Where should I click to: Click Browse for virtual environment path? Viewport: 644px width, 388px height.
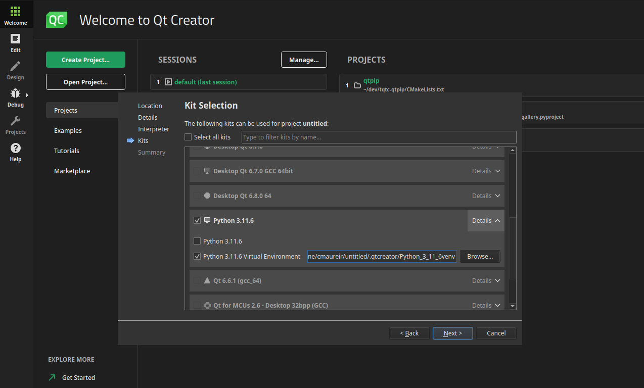click(x=480, y=257)
